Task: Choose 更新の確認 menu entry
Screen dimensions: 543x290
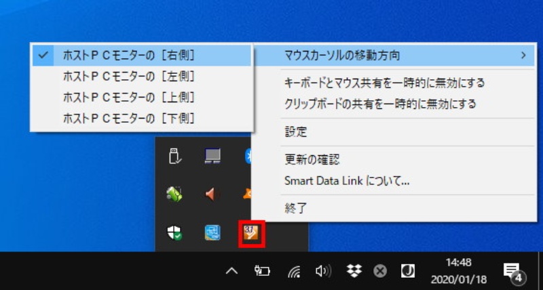Action: pyautogui.click(x=394, y=160)
